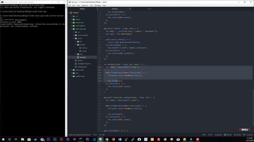Open Adobe After Effects from taskbar
The height and width of the screenshot is (142, 254).
click(x=68, y=139)
